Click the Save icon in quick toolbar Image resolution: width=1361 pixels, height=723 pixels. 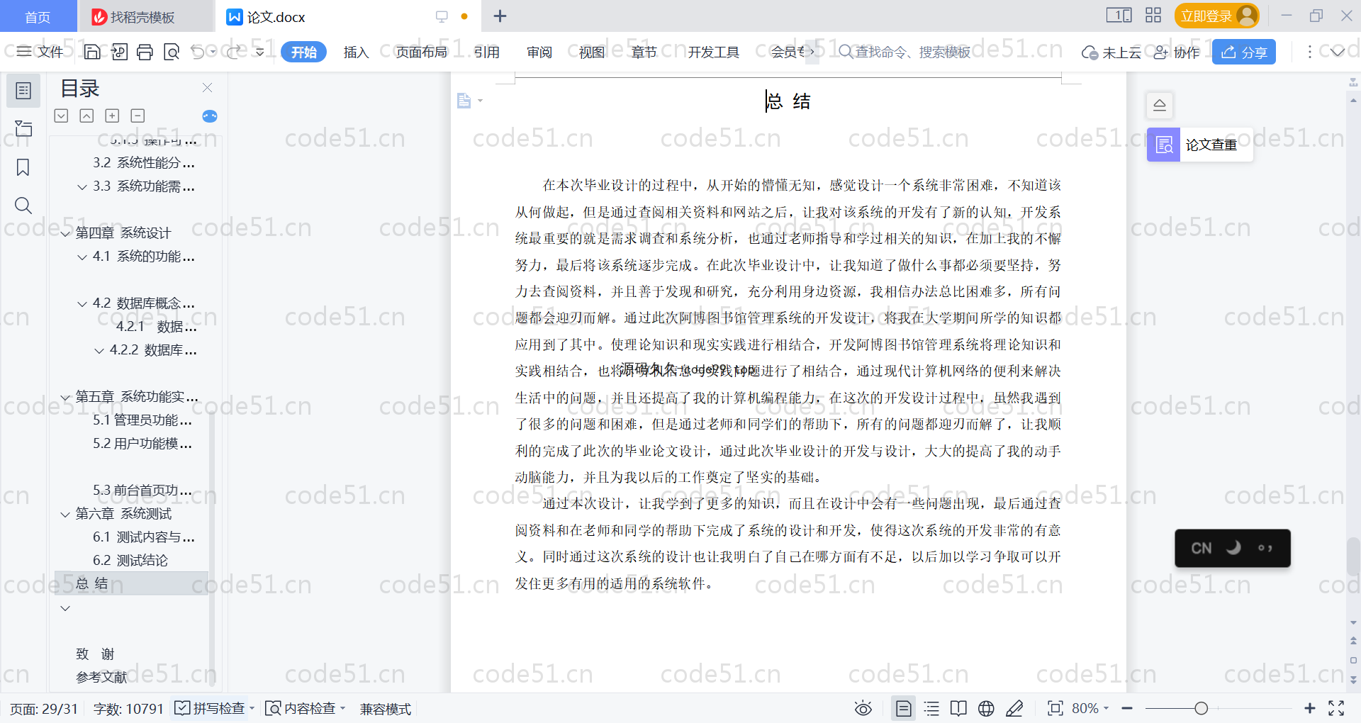pyautogui.click(x=92, y=52)
